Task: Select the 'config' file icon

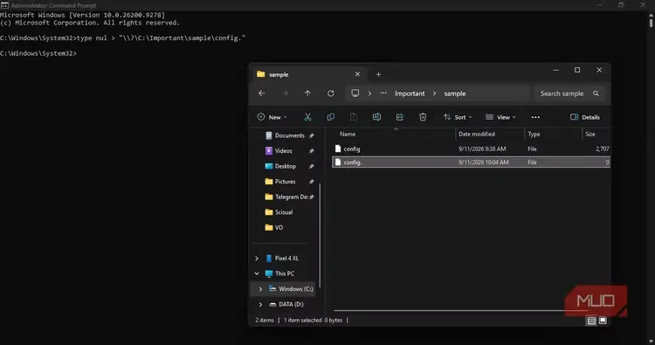Action: 338,148
